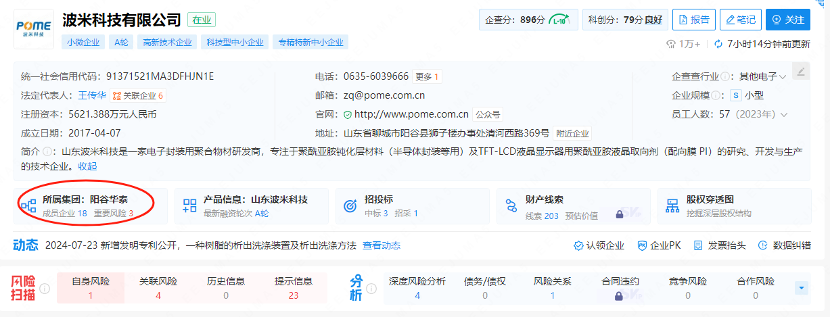Image resolution: width=830 pixels, height=317 pixels.
Task: Click the 关注 follow button
Action: (x=787, y=20)
